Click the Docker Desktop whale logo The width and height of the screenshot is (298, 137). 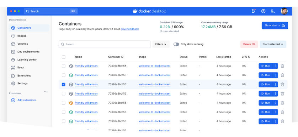pyautogui.click(x=135, y=11)
